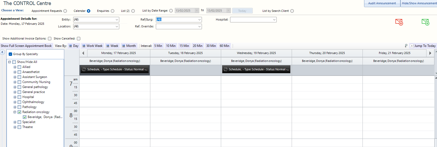Select Enquiries view radio button

pyautogui.click(x=113, y=11)
